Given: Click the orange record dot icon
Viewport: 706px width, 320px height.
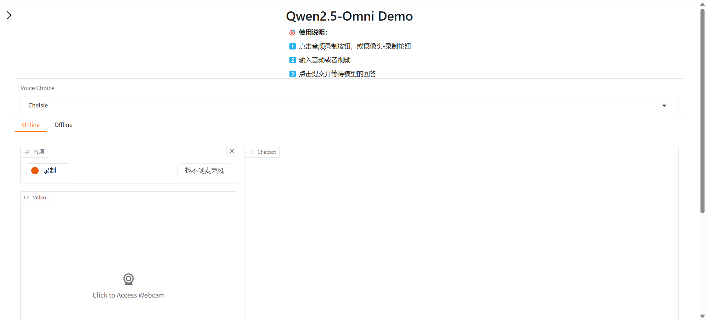Looking at the screenshot, I should pyautogui.click(x=35, y=171).
